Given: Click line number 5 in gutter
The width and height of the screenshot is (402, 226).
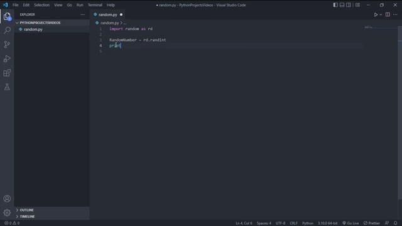Looking at the screenshot, I should pyautogui.click(x=100, y=51).
